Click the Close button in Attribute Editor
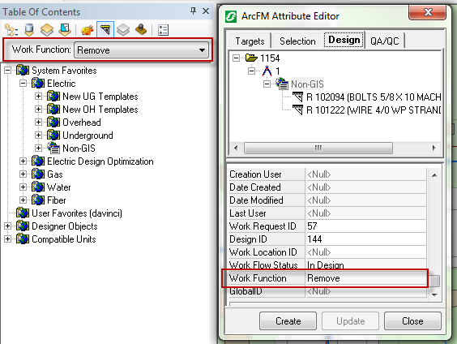The width and height of the screenshot is (457, 344). click(x=412, y=321)
